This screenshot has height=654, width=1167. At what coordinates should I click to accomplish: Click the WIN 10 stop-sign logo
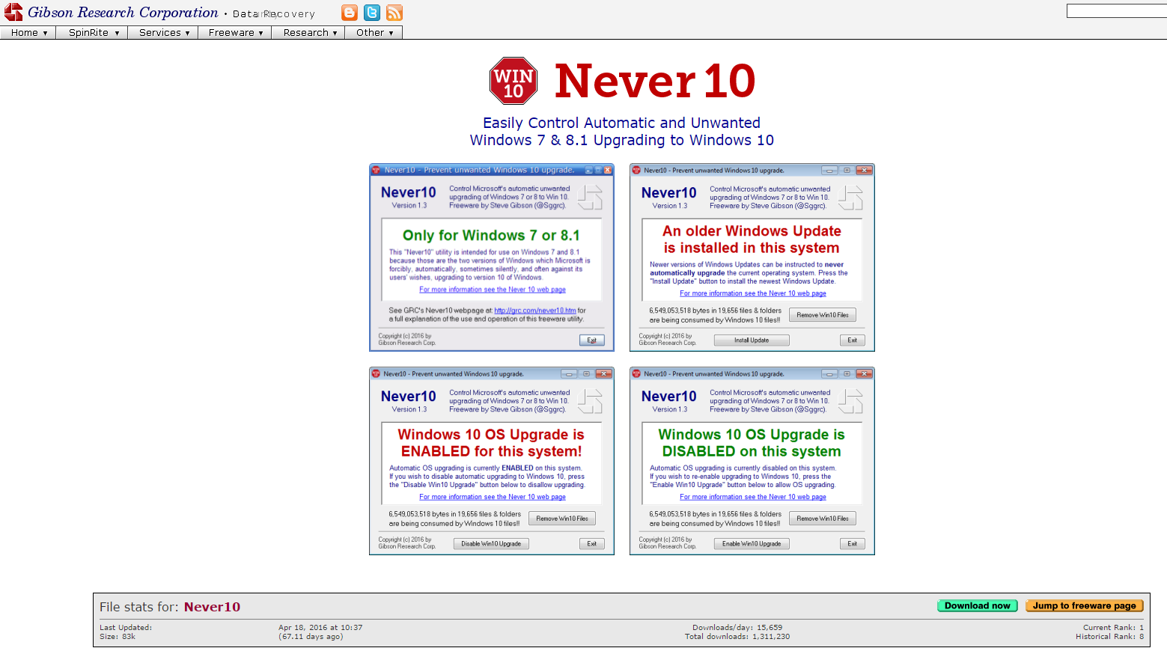click(514, 81)
